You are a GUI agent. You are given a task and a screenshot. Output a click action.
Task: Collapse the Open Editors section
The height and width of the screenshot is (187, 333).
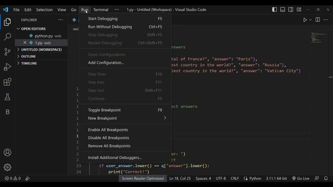(x=42, y=29)
